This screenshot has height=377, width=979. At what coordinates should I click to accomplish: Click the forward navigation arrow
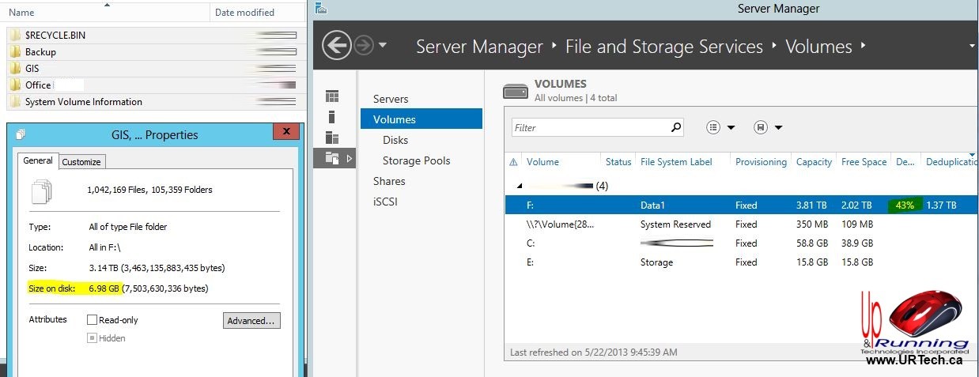tap(364, 46)
